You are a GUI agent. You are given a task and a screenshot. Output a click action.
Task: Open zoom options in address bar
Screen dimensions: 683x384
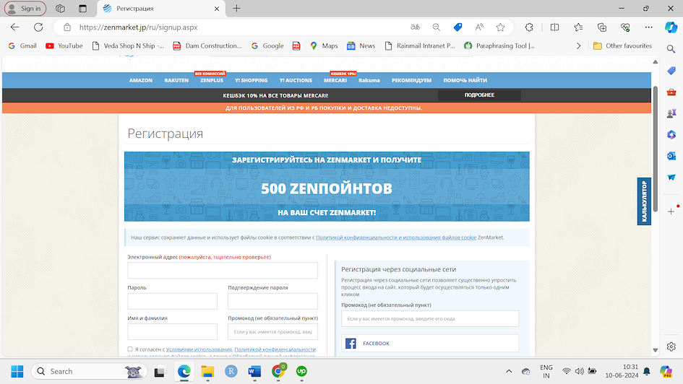(436, 27)
